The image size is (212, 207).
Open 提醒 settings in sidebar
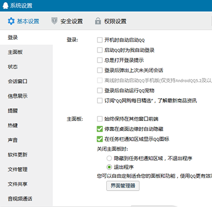pyautogui.click(x=26, y=111)
